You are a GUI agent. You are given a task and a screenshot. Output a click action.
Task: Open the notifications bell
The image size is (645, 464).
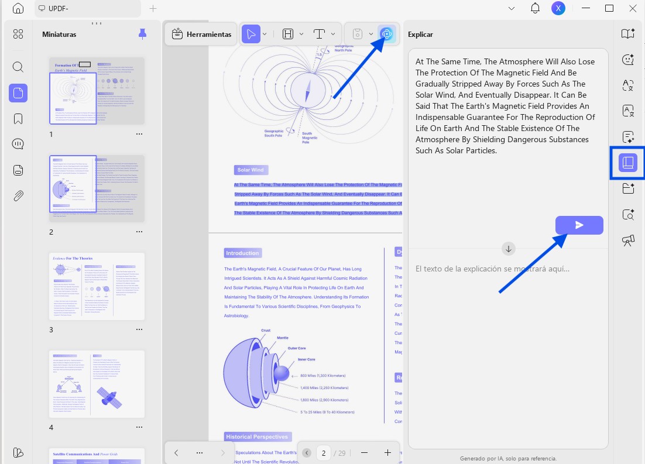click(x=535, y=8)
